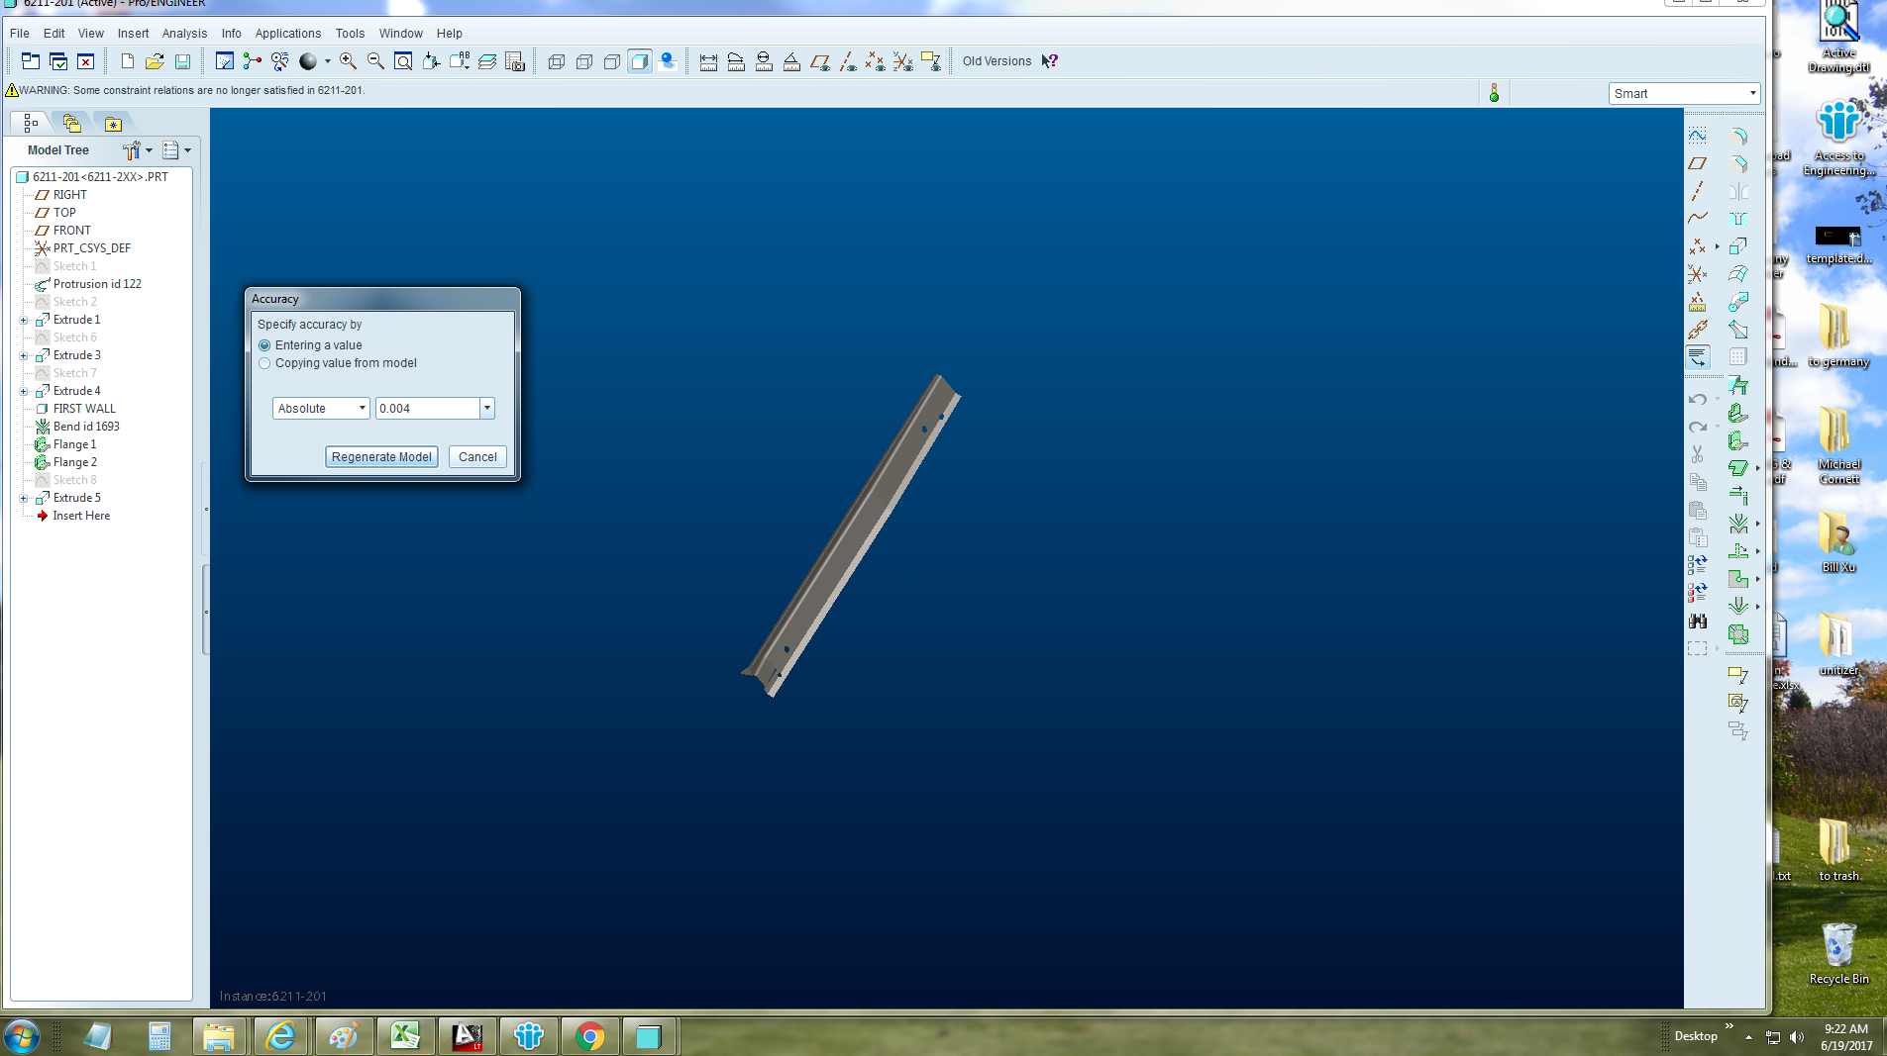Click the Datum Curve tool icon
This screenshot has width=1887, height=1056.
pos(1698,218)
